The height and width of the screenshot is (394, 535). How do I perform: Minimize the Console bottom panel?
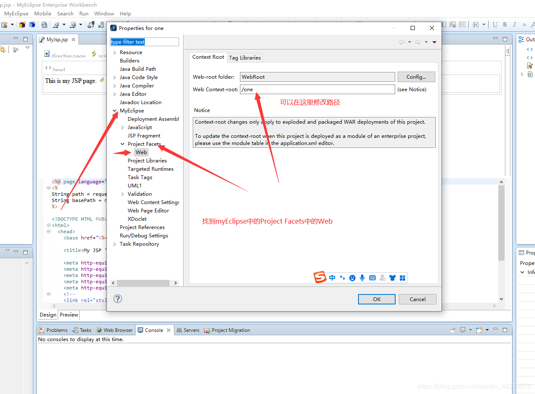point(496,330)
